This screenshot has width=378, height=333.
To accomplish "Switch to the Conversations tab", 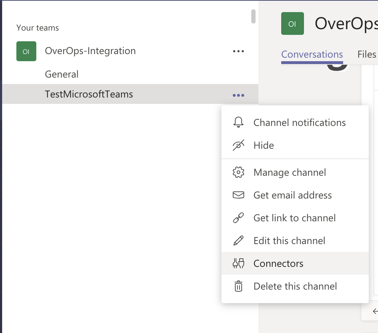I will [312, 55].
